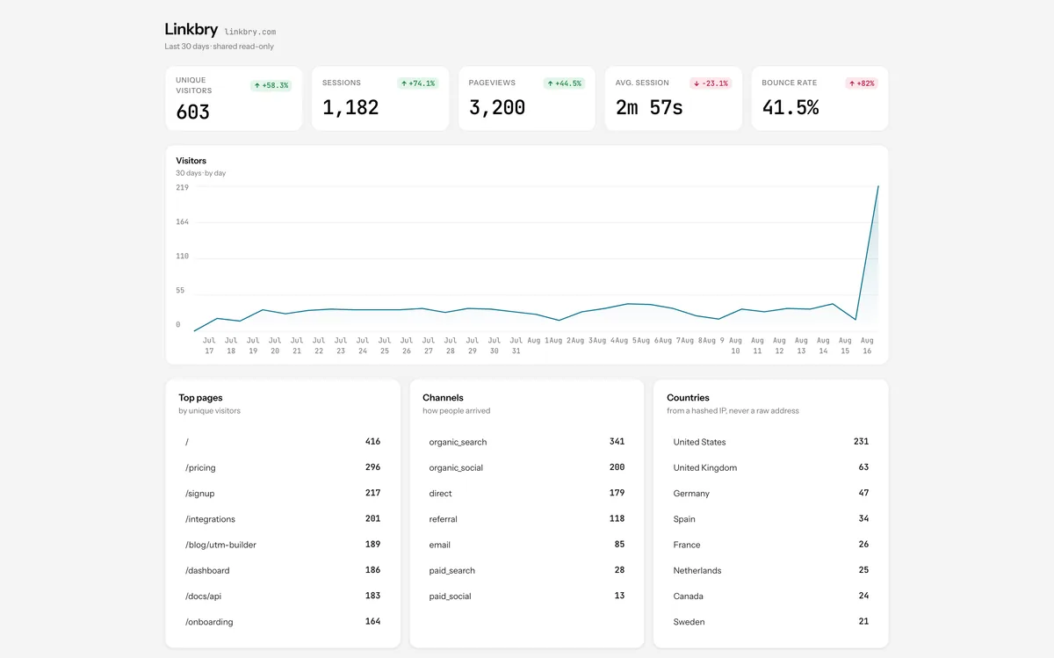Viewport: 1054px width, 658px height.
Task: Select the 3,200 pageviews value
Action: (497, 107)
